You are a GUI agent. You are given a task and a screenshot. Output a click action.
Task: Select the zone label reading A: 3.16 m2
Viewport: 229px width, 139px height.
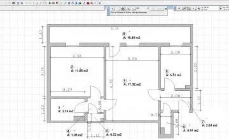pyautogui.click(x=66, y=111)
